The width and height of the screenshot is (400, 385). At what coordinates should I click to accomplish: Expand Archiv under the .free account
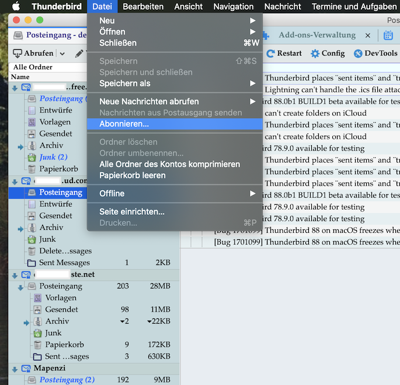[20, 147]
